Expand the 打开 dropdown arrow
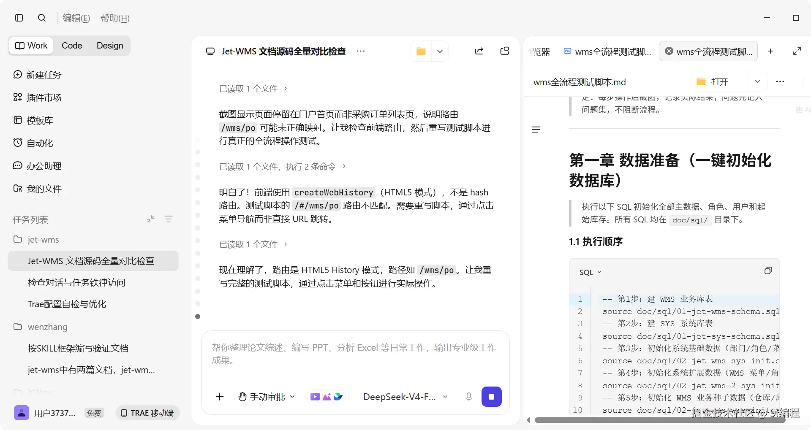The width and height of the screenshot is (811, 430). click(757, 81)
